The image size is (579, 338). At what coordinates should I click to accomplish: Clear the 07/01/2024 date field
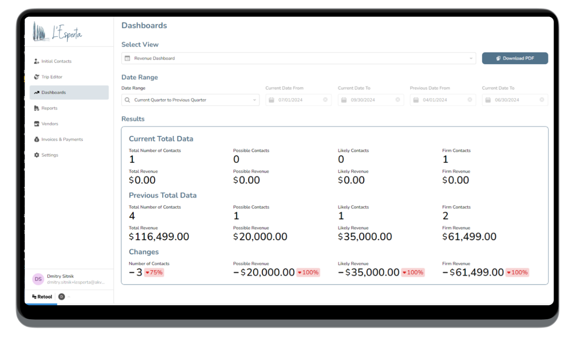click(x=325, y=100)
